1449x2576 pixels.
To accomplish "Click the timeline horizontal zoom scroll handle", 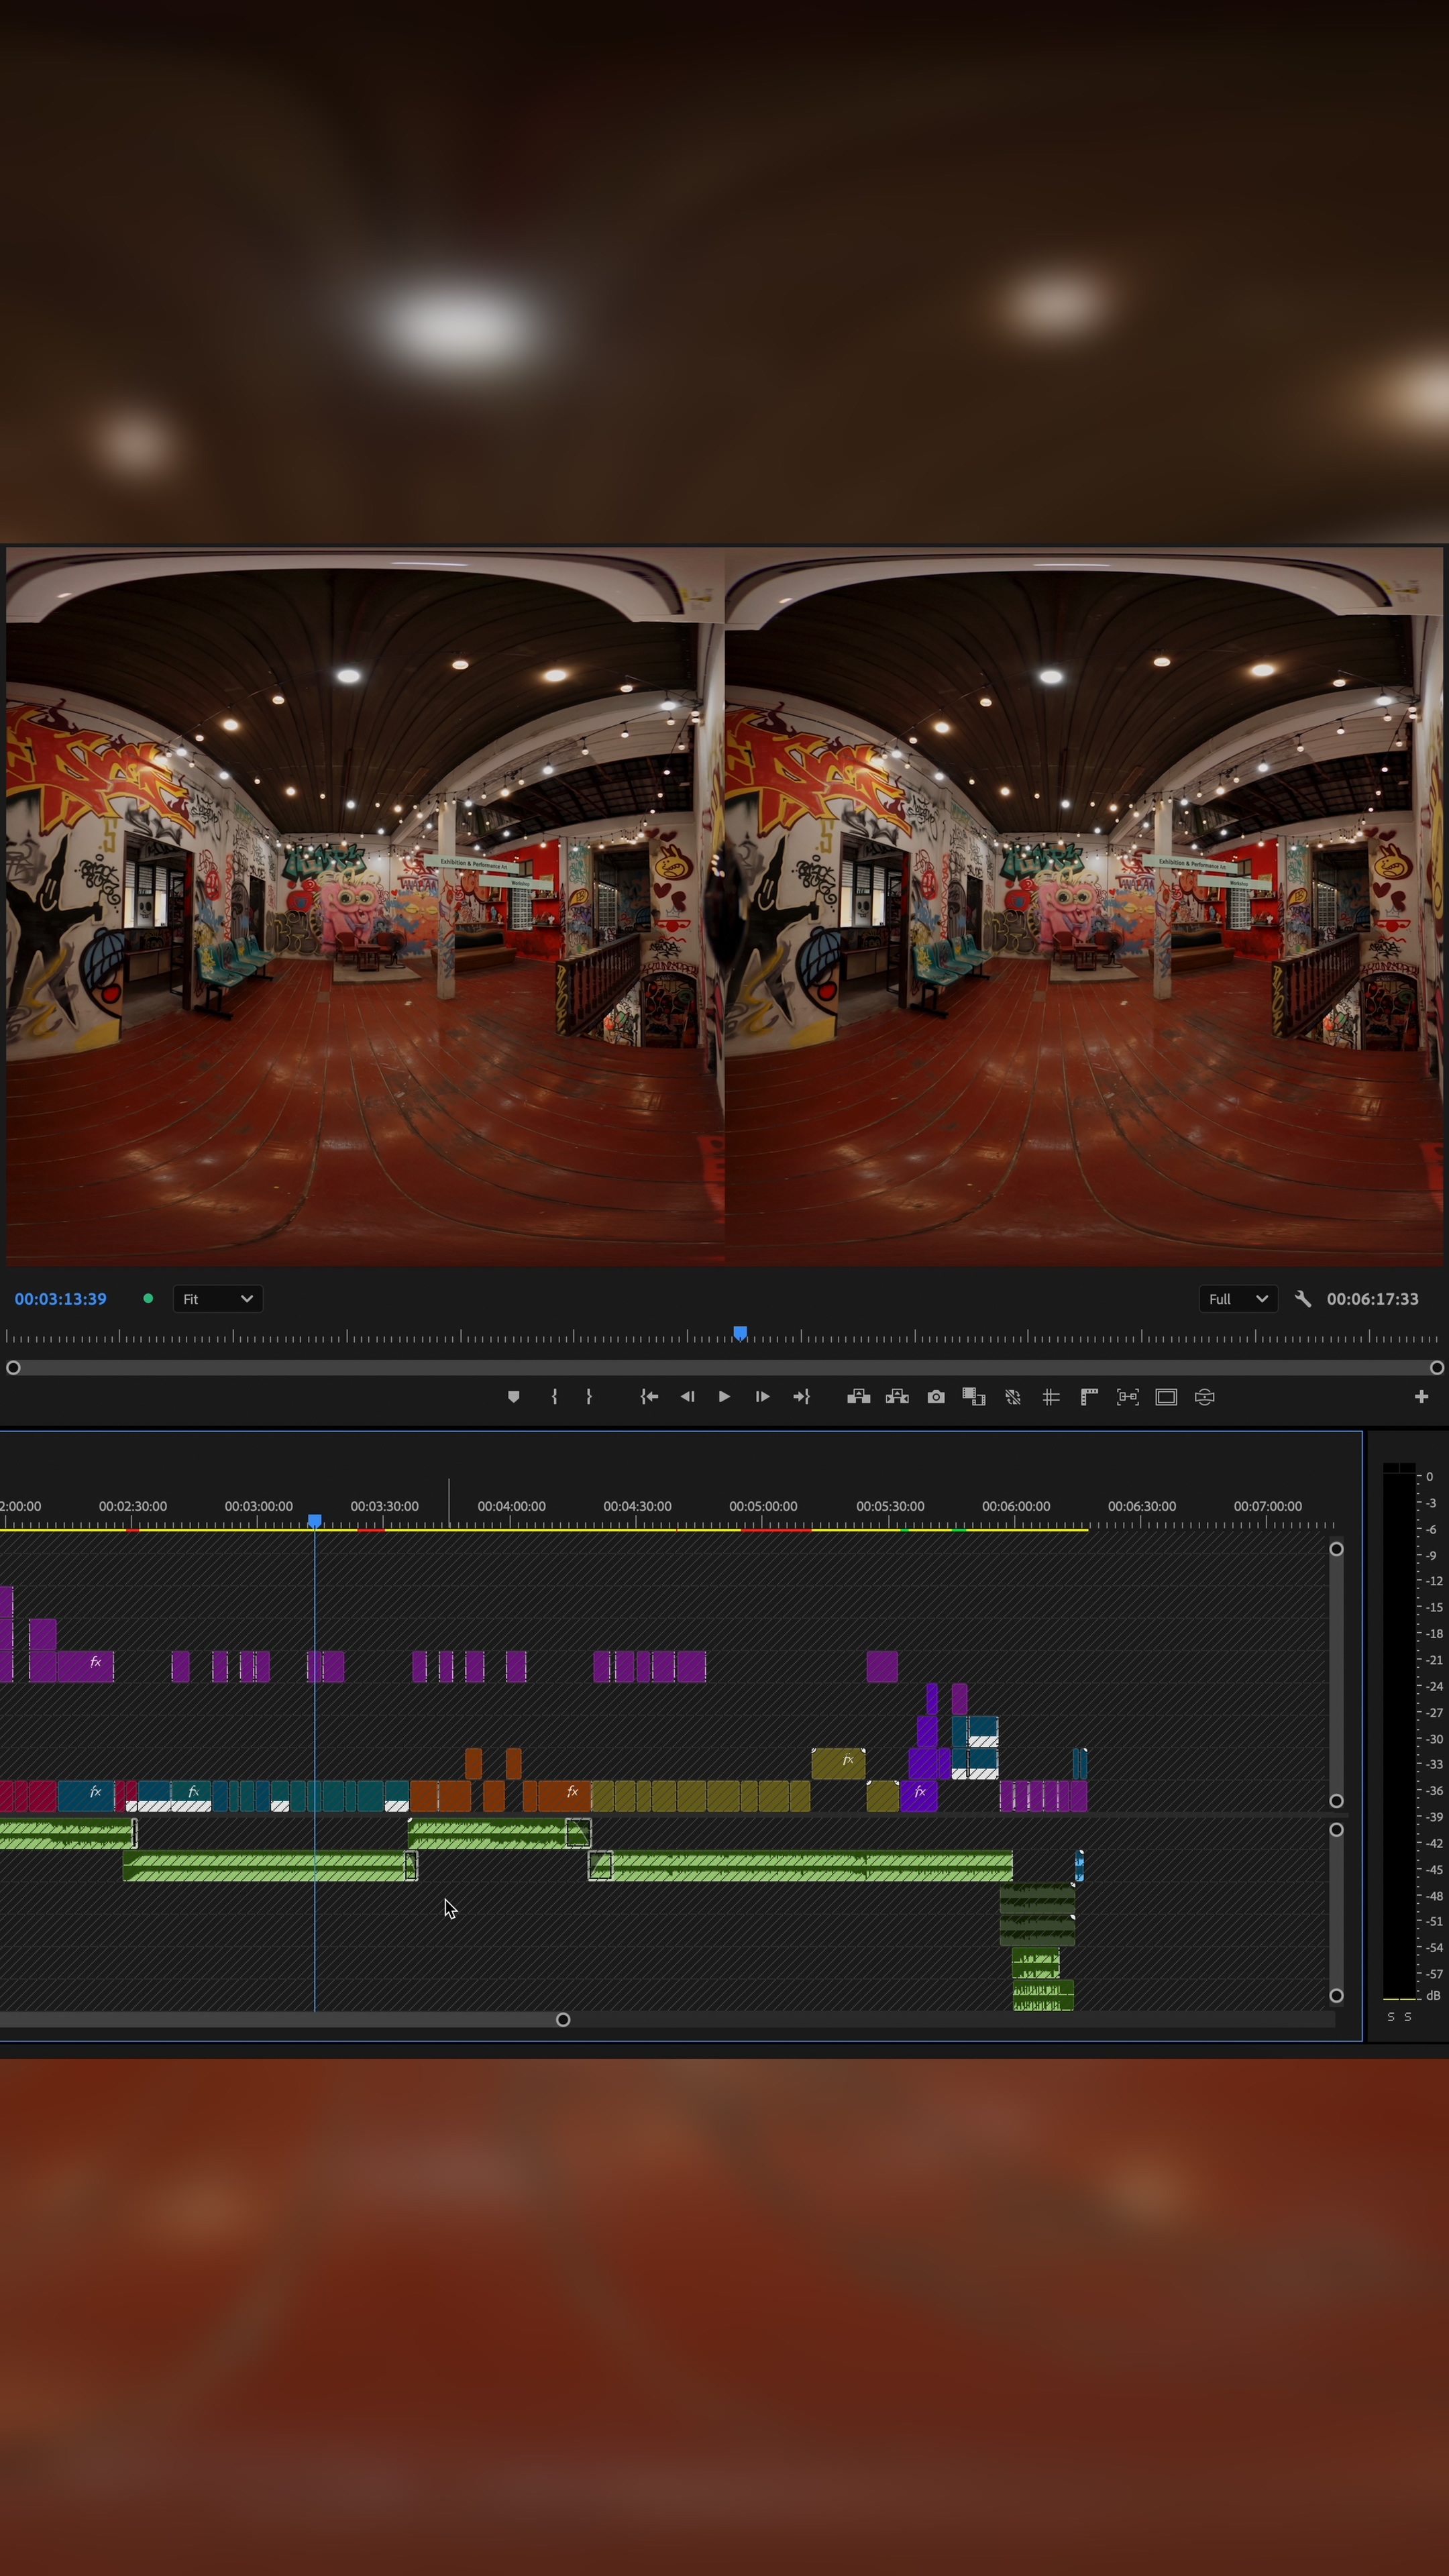I will (x=563, y=2019).
